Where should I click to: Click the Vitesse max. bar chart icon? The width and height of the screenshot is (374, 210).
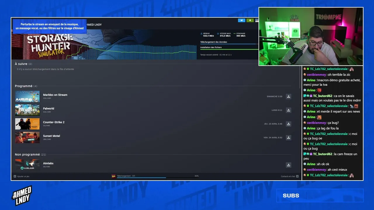pos(218,34)
